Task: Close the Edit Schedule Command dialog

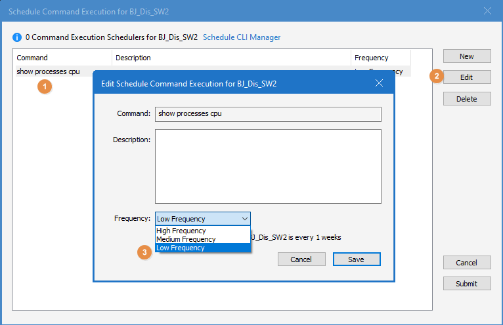Action: (x=379, y=83)
